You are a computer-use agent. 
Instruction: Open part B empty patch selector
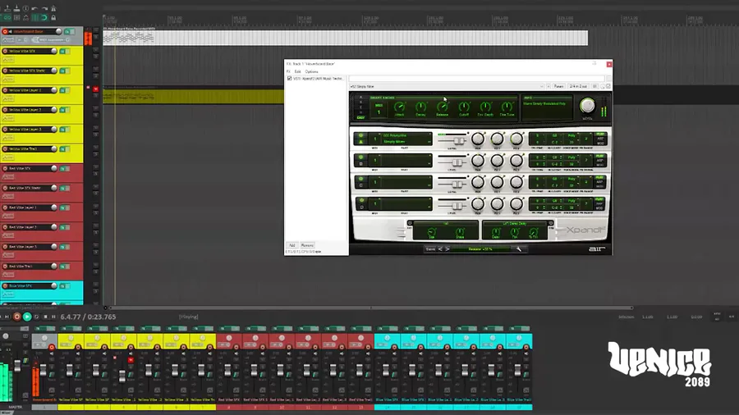pyautogui.click(x=406, y=161)
